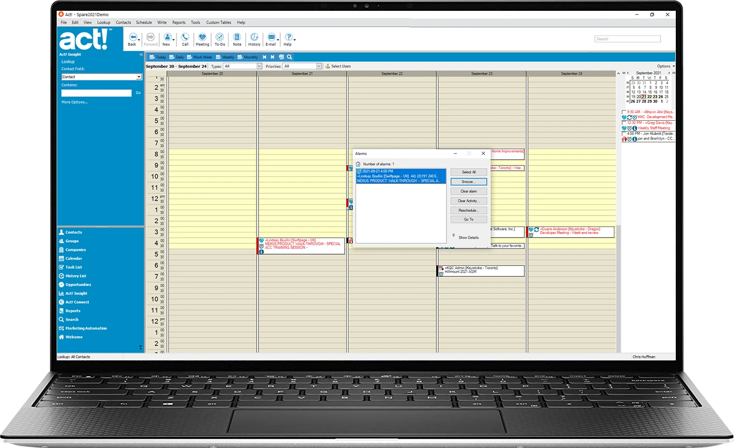This screenshot has height=448, width=734.
Task: Print the calendar with printer icon
Action: point(281,57)
